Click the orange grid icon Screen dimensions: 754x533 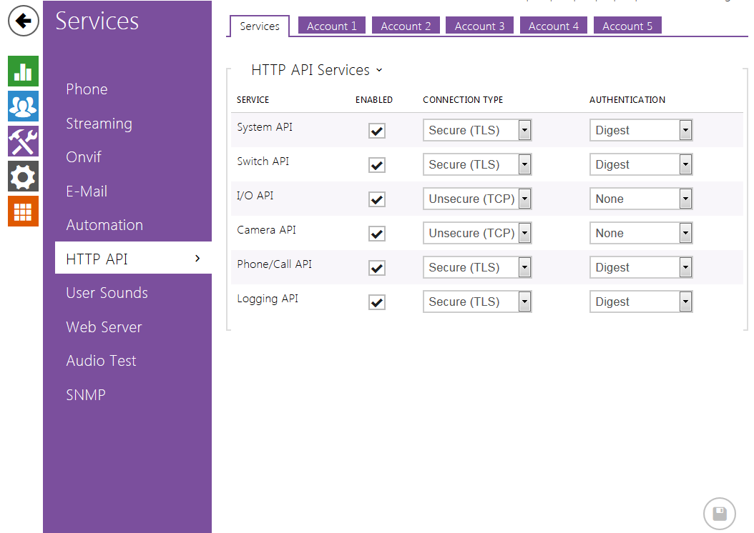[23, 211]
